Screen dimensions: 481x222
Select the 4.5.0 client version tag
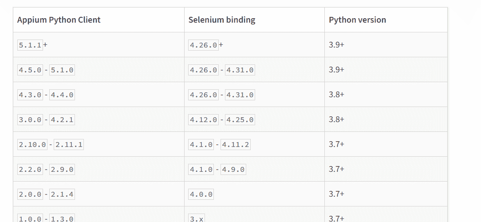tap(30, 70)
